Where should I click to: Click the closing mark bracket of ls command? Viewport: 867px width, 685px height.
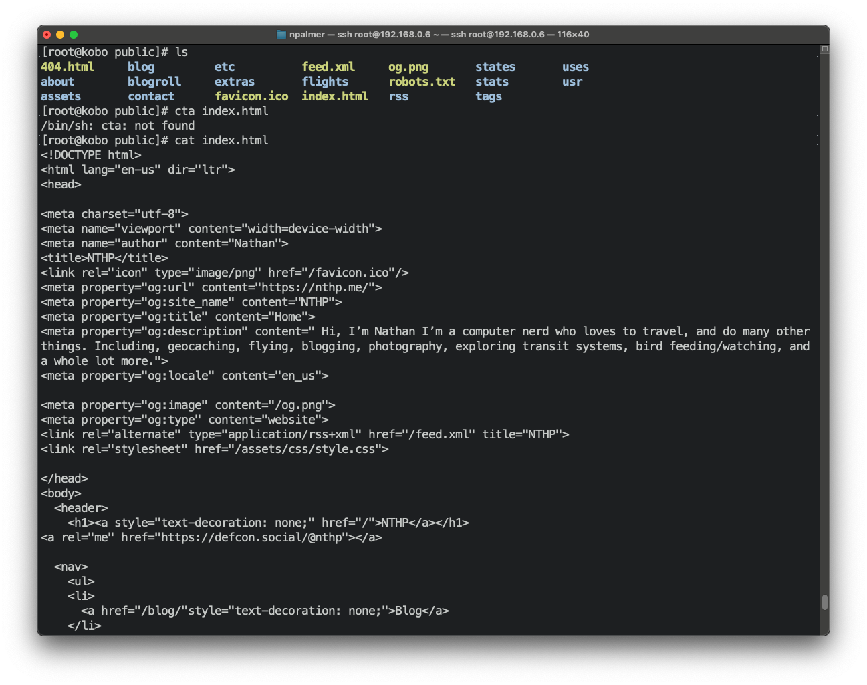pos(818,52)
